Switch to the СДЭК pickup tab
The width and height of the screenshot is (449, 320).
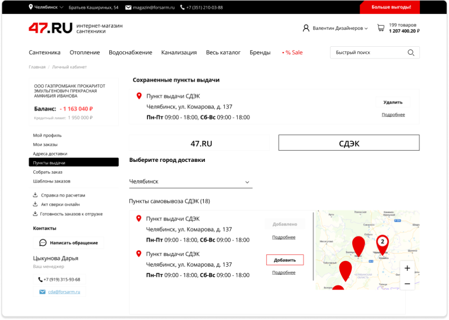[x=349, y=143]
